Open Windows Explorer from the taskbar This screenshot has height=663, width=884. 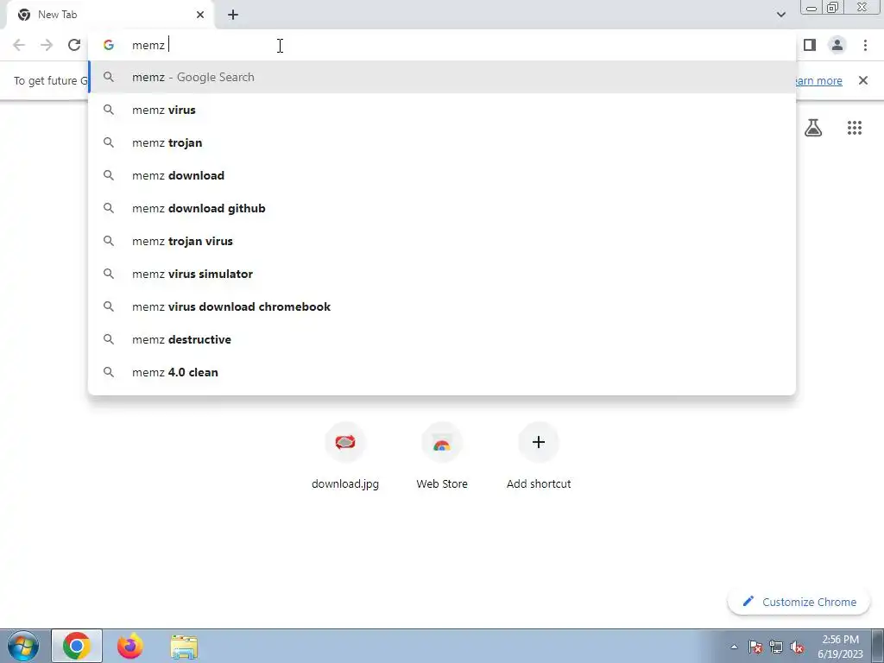pyautogui.click(x=184, y=647)
